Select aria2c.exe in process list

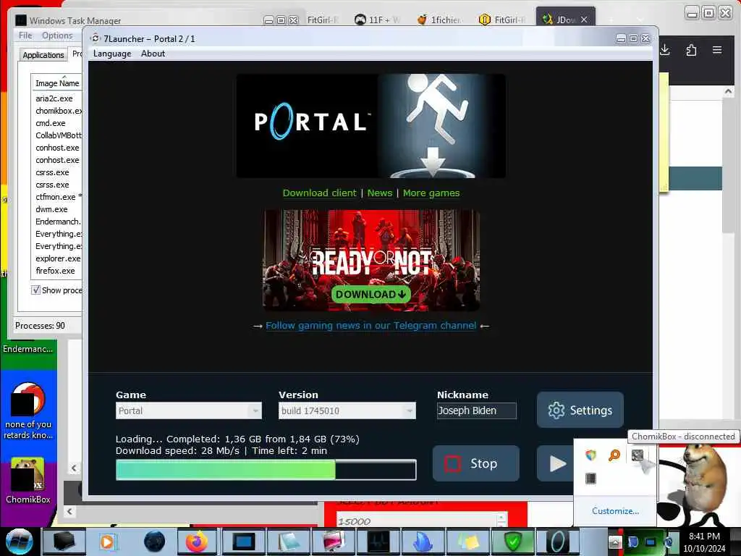pyautogui.click(x=54, y=98)
